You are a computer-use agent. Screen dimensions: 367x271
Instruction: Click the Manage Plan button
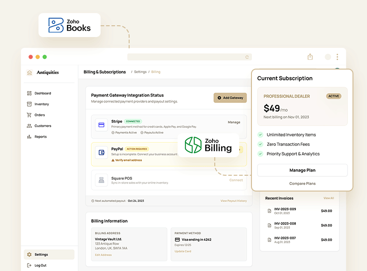point(302,170)
